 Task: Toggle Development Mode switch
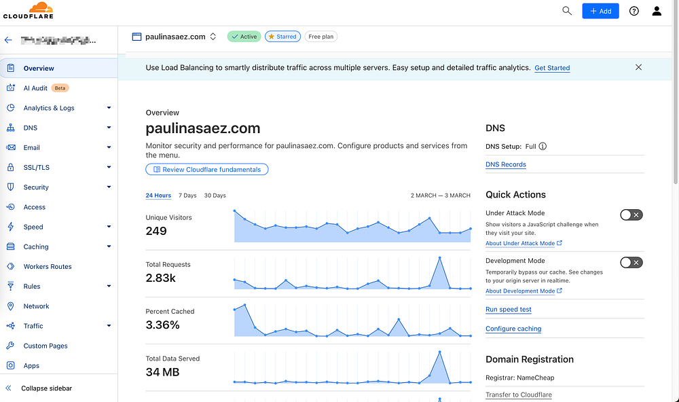(631, 263)
